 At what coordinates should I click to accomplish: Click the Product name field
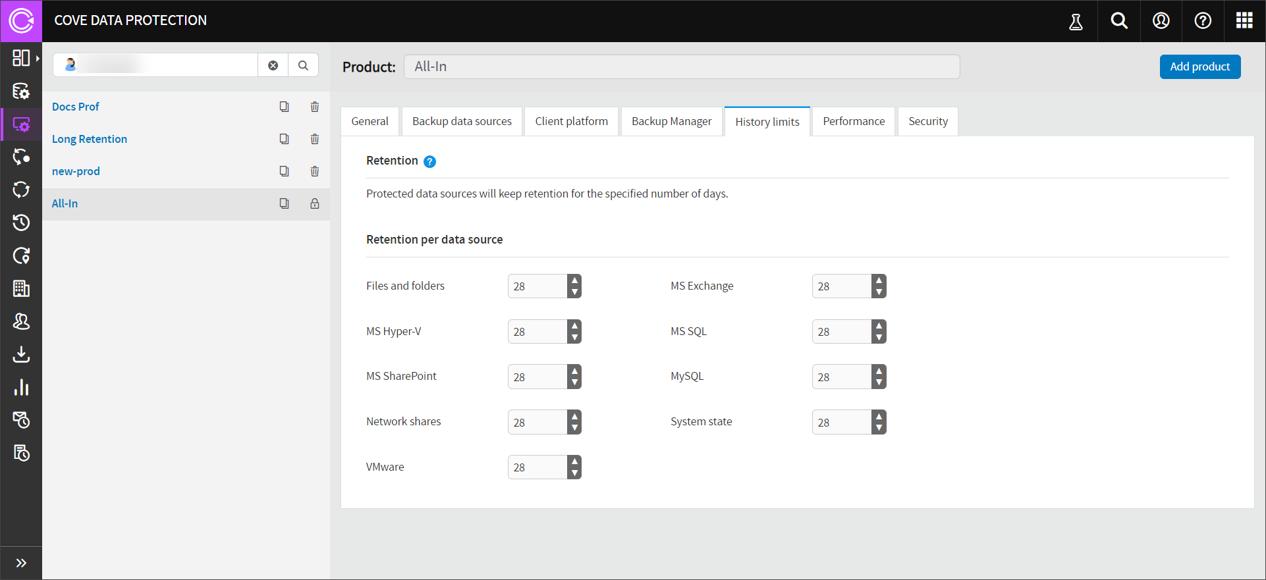click(x=681, y=66)
